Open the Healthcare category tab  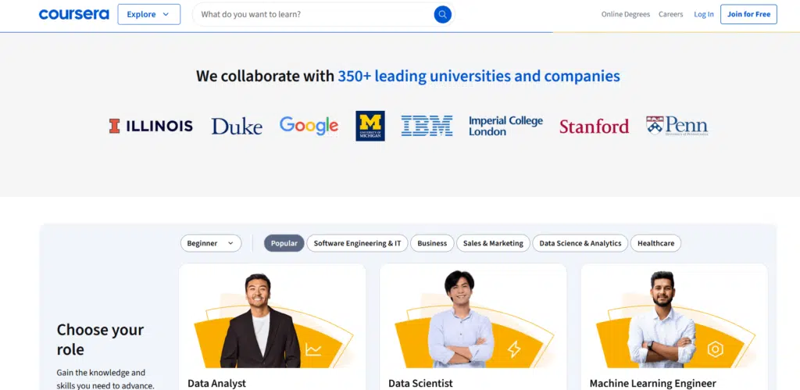point(655,243)
